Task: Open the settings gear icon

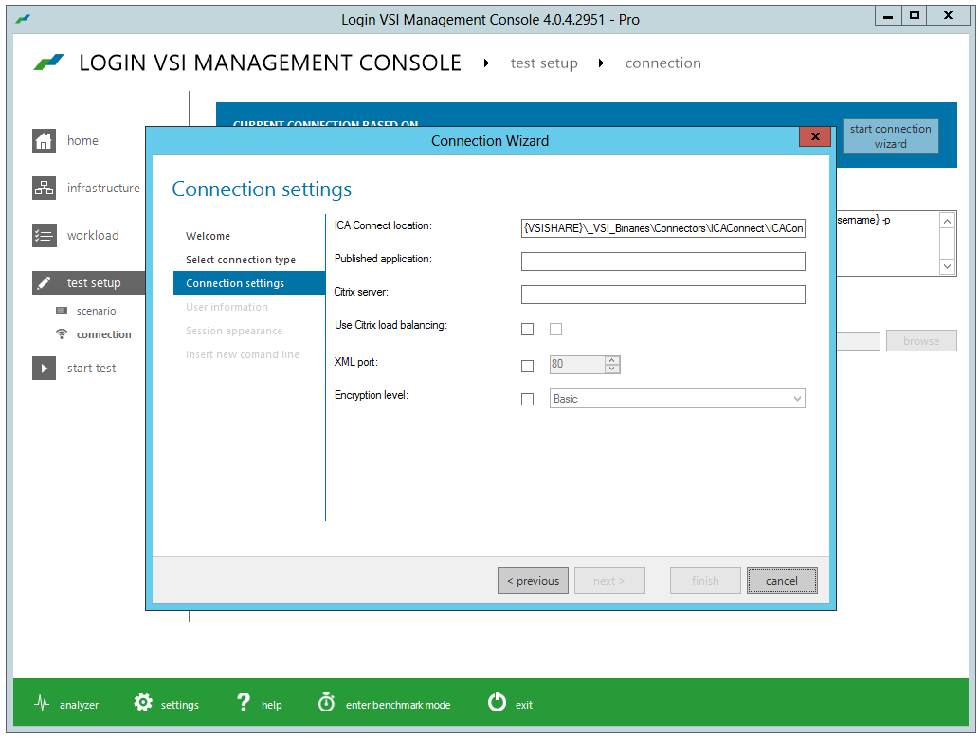Action: 143,702
